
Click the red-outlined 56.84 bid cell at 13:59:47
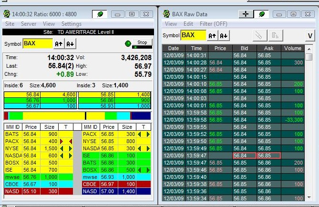coord(244,155)
